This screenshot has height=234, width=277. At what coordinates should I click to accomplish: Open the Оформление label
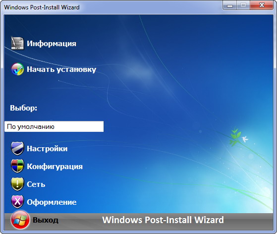click(52, 202)
